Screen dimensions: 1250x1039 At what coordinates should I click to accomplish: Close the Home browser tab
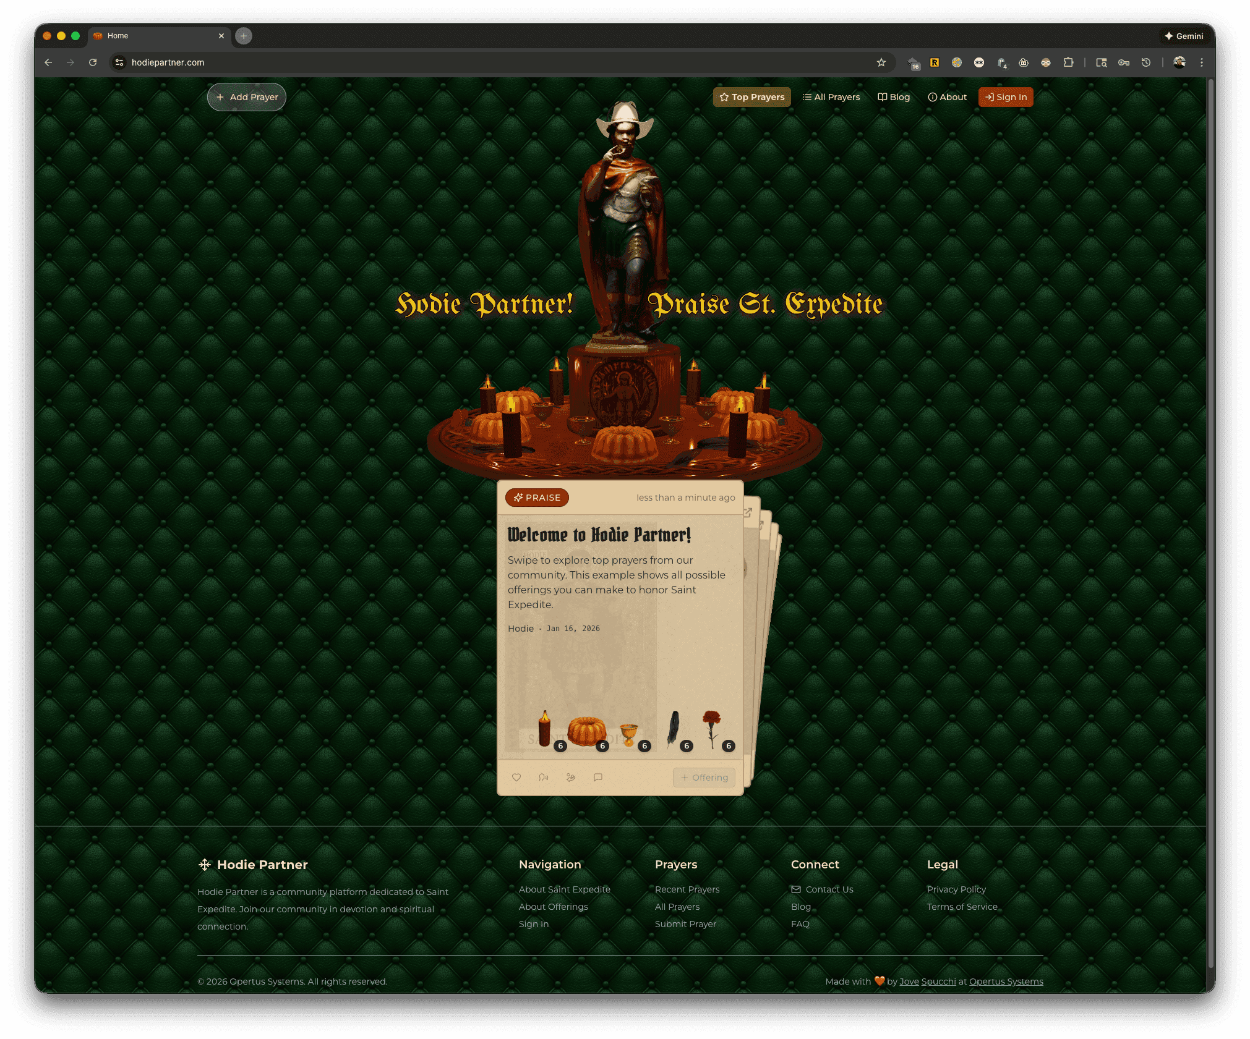point(221,36)
